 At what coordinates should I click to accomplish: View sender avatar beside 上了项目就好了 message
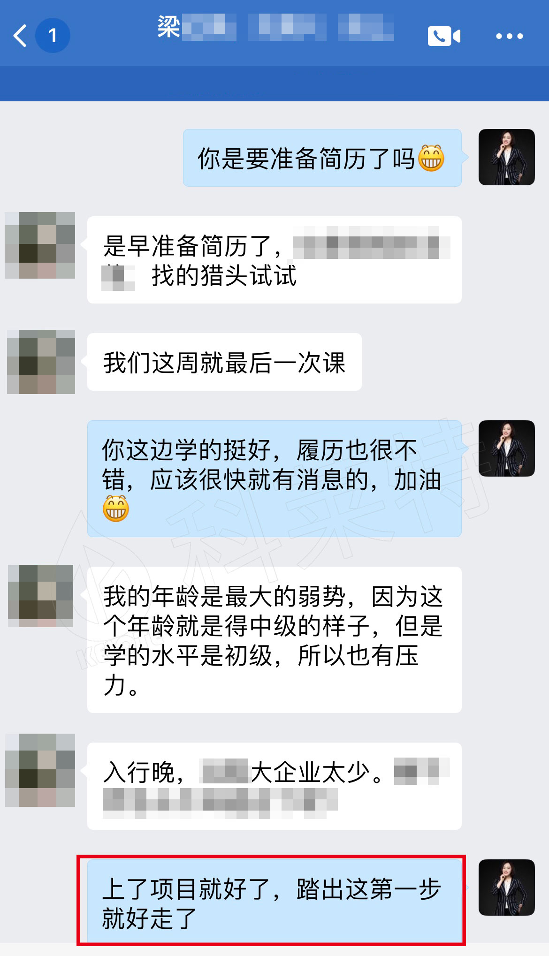click(x=507, y=888)
